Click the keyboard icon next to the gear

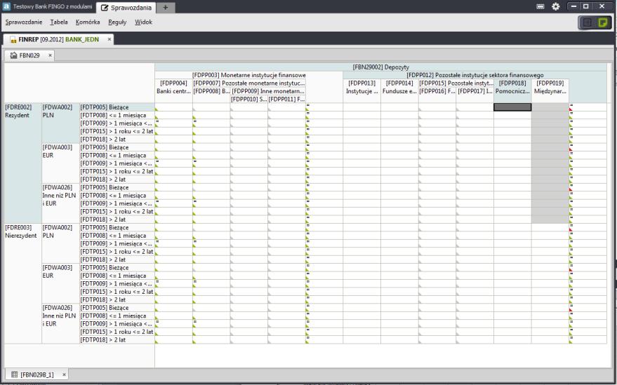(540, 7)
